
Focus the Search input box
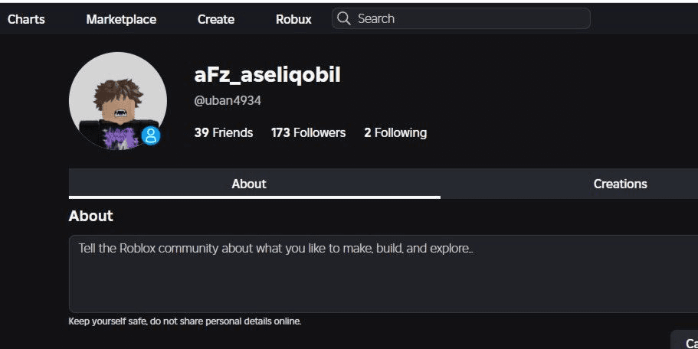pos(461,18)
